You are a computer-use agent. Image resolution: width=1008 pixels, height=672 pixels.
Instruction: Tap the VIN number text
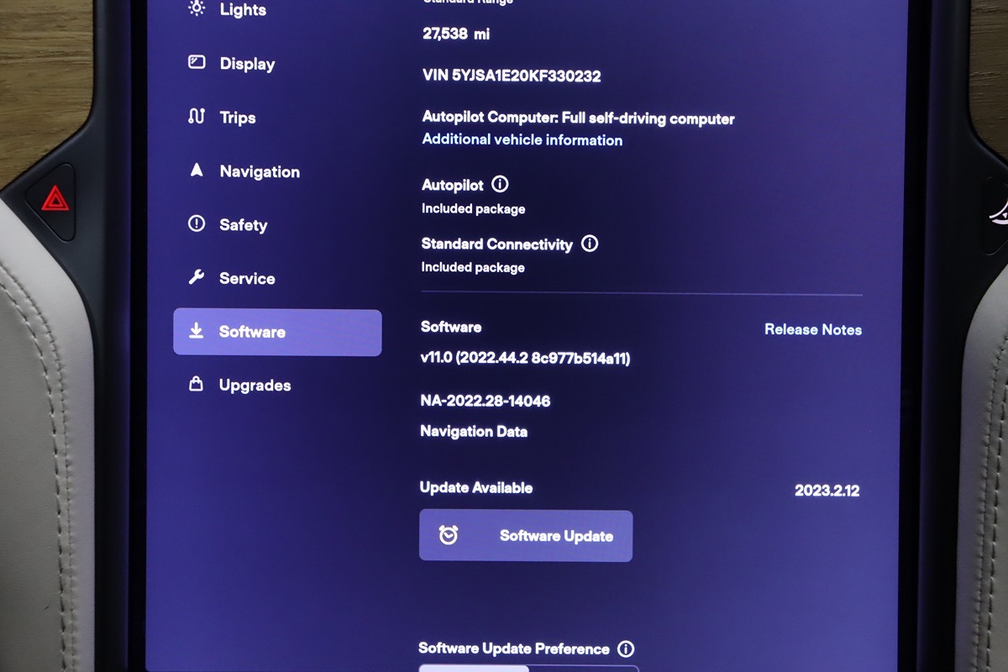(x=512, y=76)
